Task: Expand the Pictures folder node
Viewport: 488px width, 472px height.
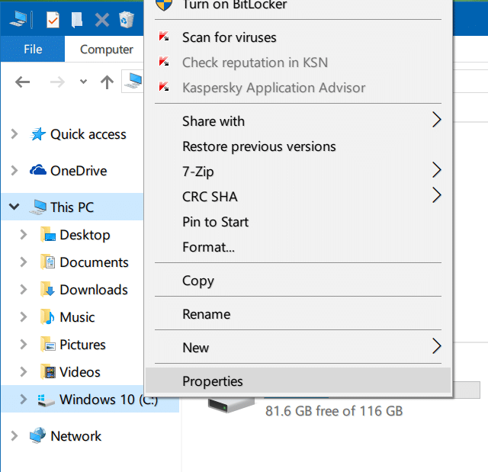Action: pos(23,344)
